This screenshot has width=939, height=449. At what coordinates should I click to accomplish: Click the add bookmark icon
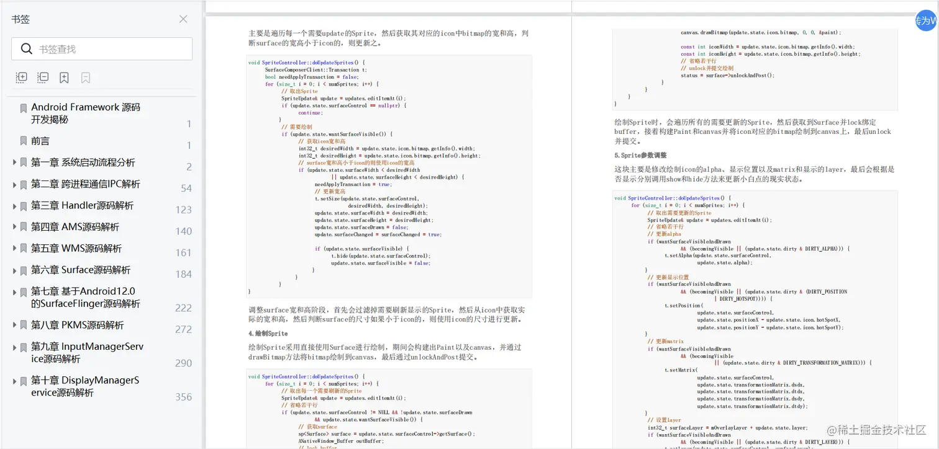[x=64, y=78]
